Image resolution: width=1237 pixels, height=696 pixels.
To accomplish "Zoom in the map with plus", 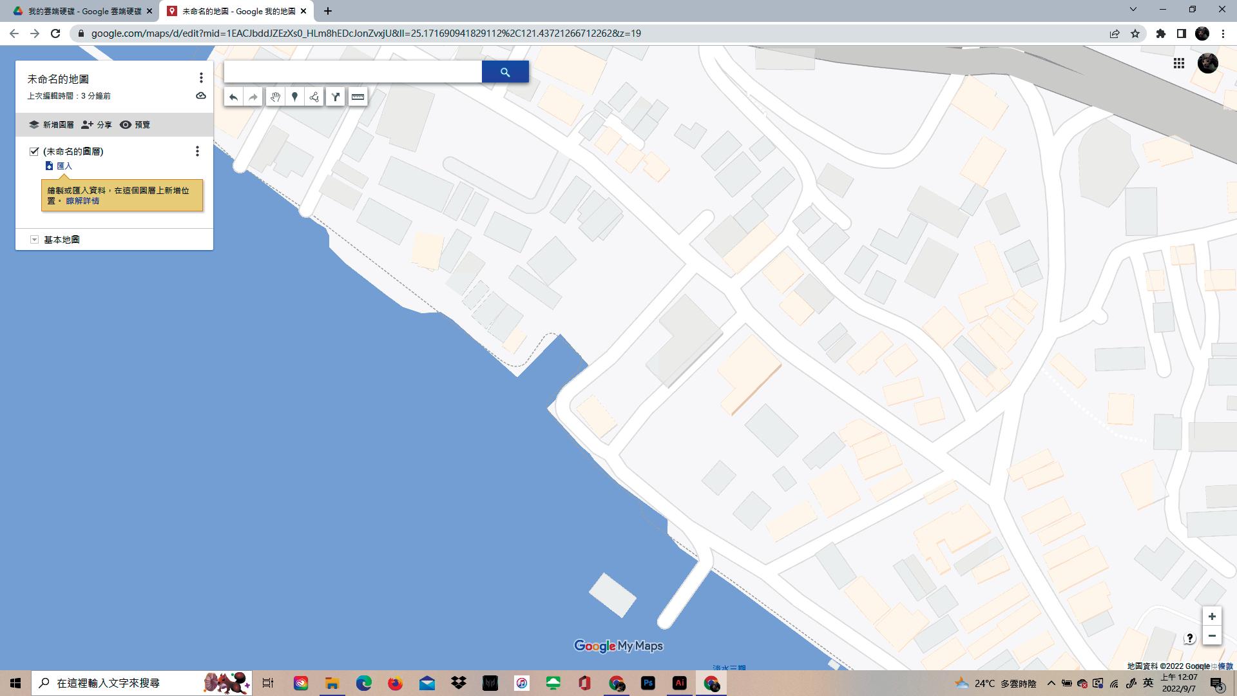I will click(1211, 617).
